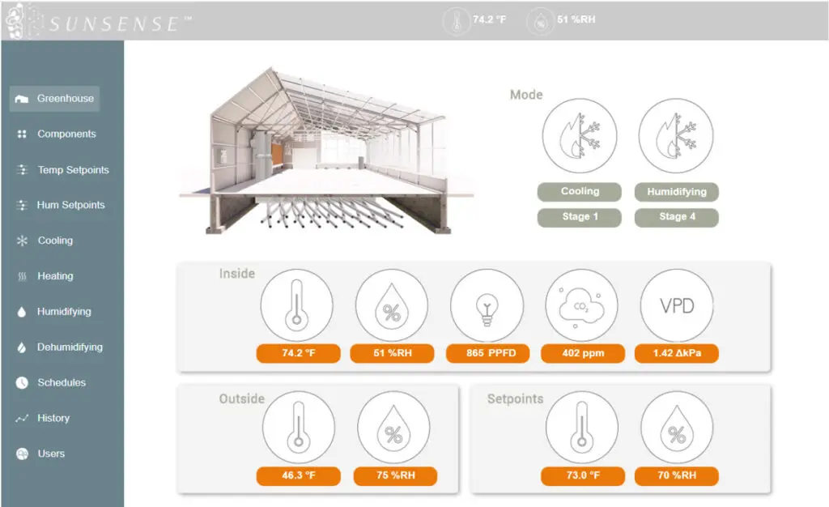Screen dimensions: 829x507
Task: Click the Humidifying mode flame-snowflake icon
Action: click(676, 136)
